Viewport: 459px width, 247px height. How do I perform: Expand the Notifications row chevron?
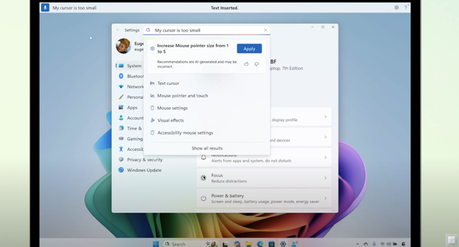tap(325, 158)
